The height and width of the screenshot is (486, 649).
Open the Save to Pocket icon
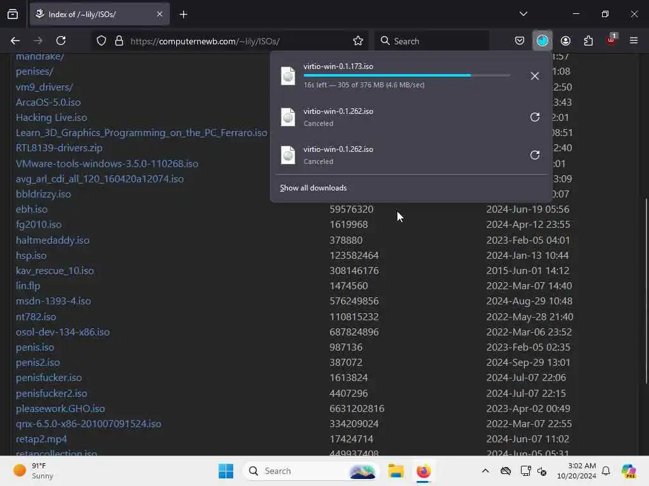click(520, 40)
